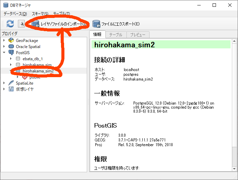Select the ebata_db_1 database connection

click(x=32, y=59)
